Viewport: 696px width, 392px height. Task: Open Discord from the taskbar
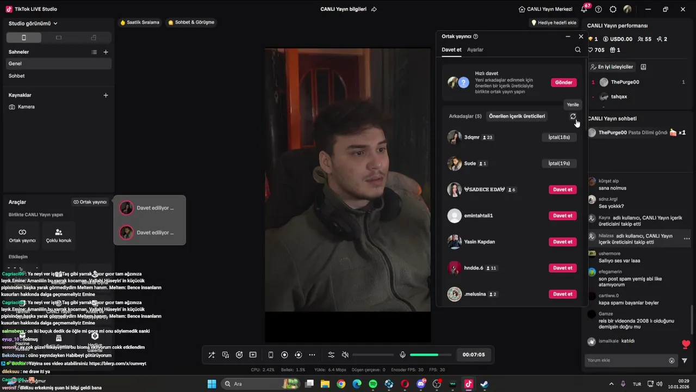click(x=421, y=384)
